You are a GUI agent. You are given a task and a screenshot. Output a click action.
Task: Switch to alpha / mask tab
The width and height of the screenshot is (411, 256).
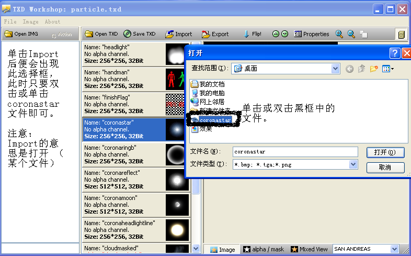[x=264, y=249]
